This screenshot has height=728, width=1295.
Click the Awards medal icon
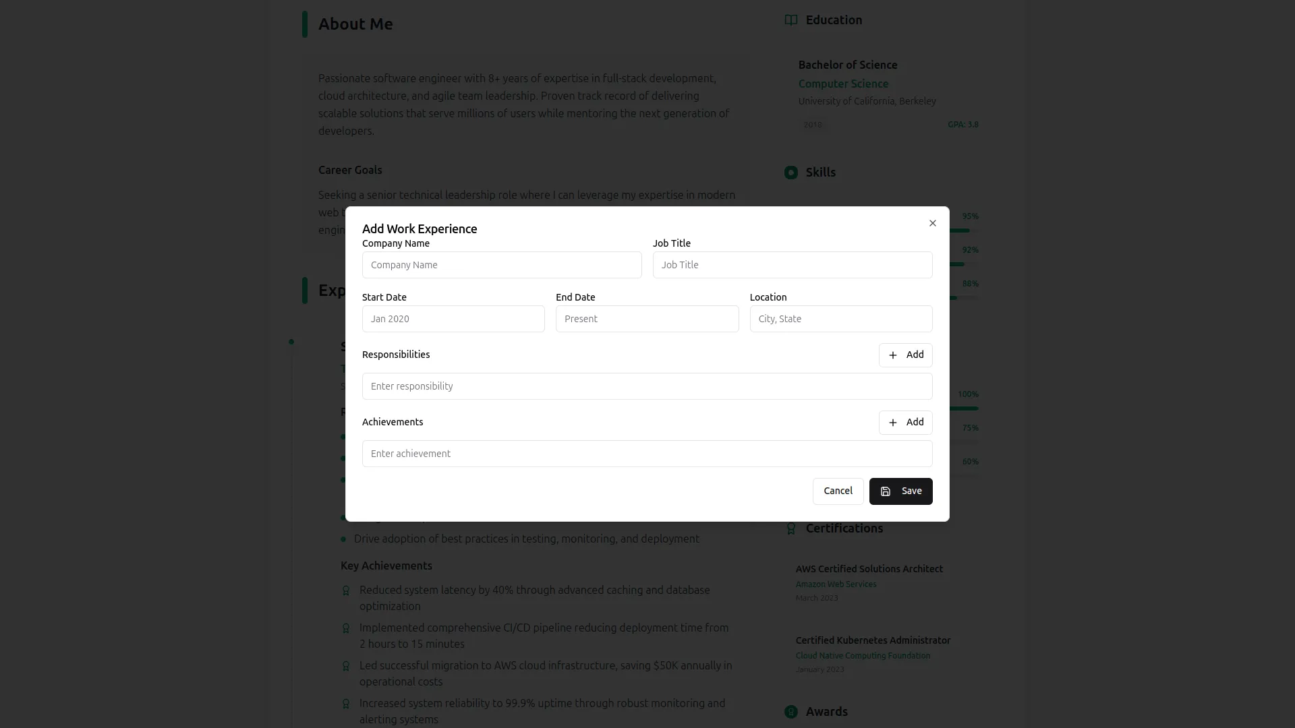point(790,711)
